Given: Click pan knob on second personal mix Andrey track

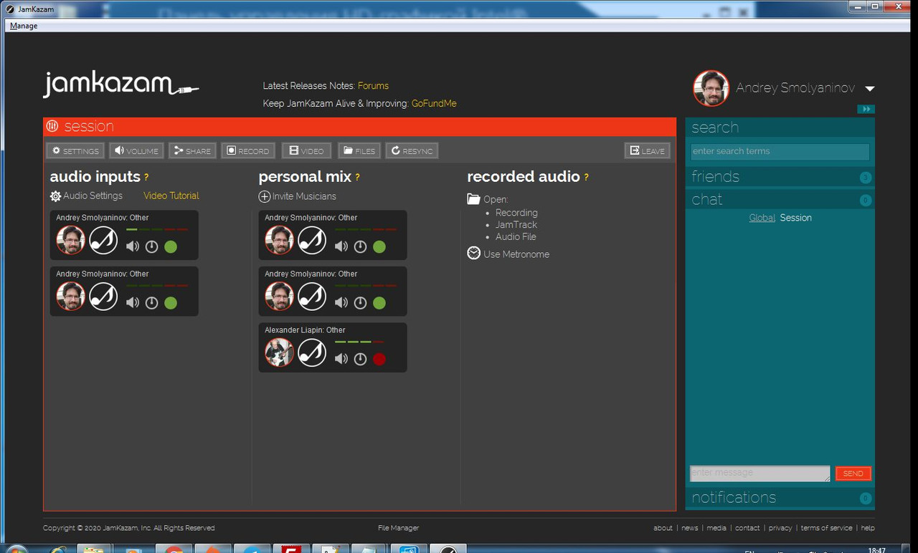Looking at the screenshot, I should (360, 302).
